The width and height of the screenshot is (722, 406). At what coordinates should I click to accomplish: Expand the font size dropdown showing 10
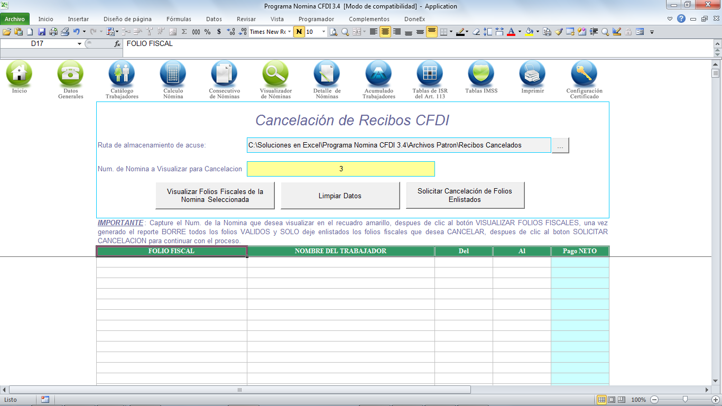click(x=323, y=32)
